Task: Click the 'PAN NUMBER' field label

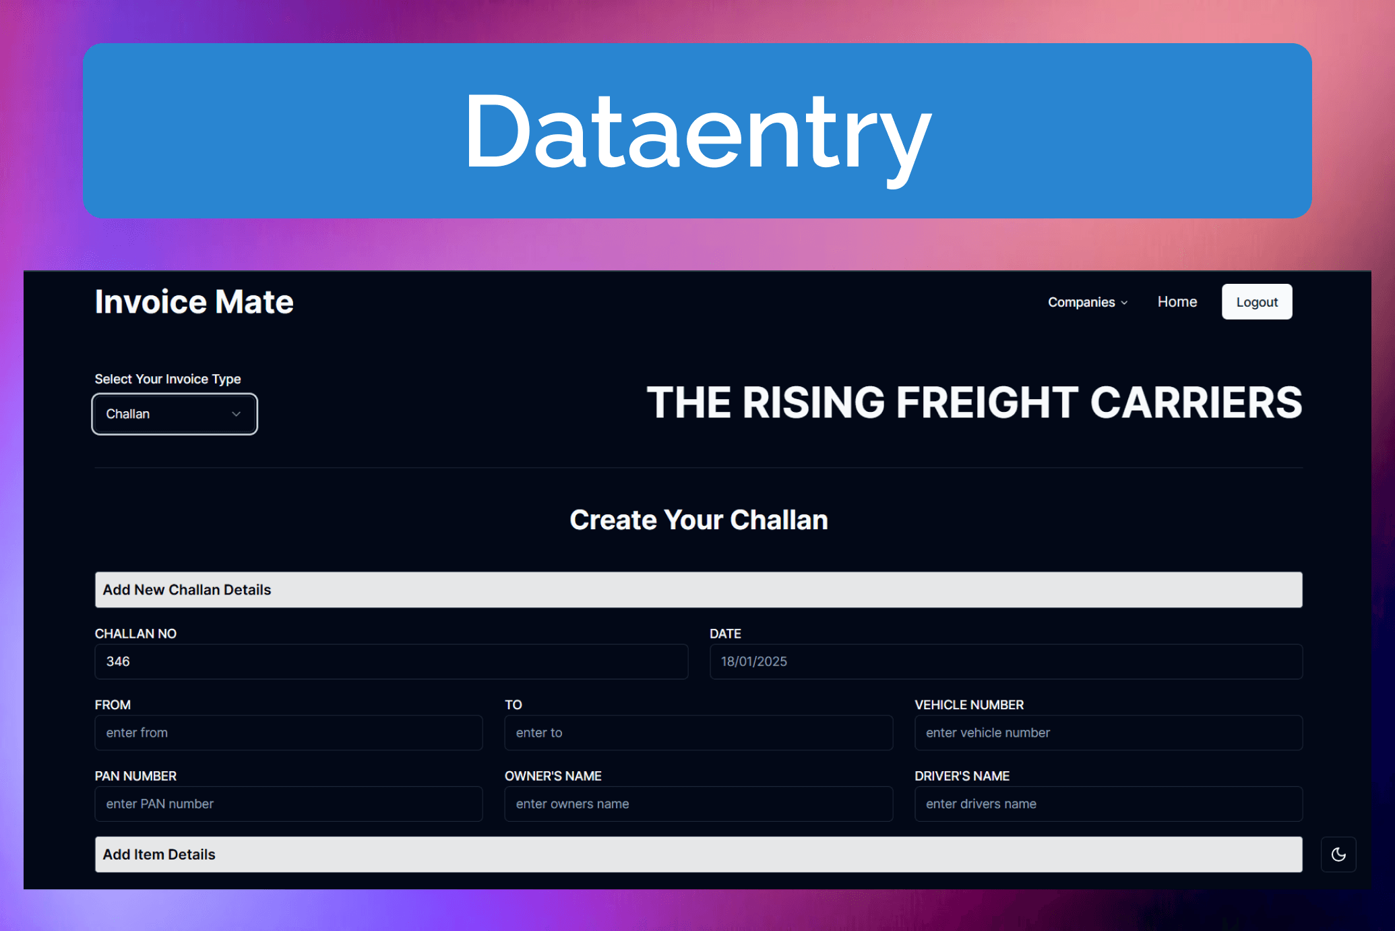Action: click(135, 776)
